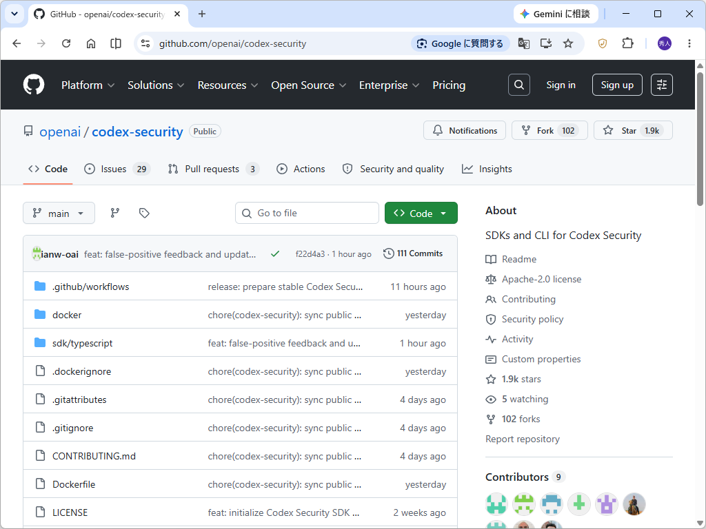The height and width of the screenshot is (529, 706).
Task: Switch to Issues tab
Action: (117, 169)
